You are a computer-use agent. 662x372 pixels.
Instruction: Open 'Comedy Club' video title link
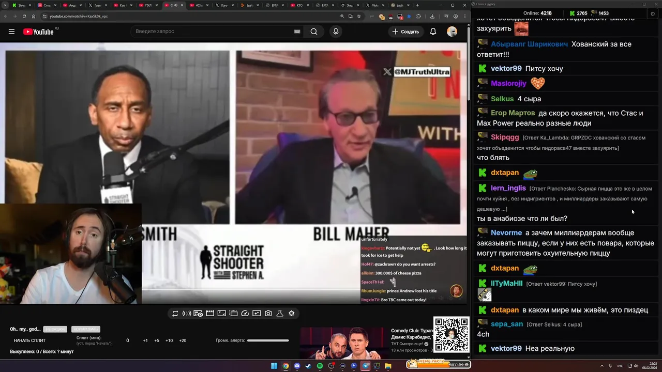point(412,333)
